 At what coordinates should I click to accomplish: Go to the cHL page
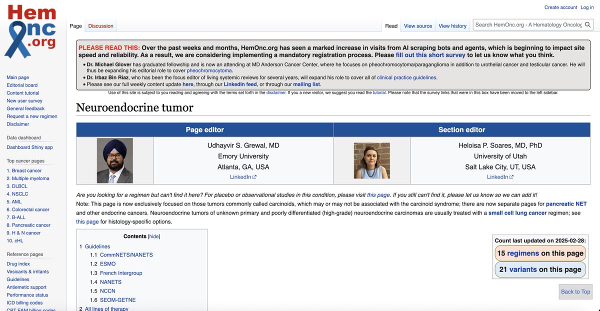coord(15,240)
